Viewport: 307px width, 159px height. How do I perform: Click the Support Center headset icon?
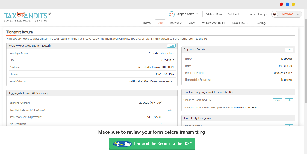point(172,14)
